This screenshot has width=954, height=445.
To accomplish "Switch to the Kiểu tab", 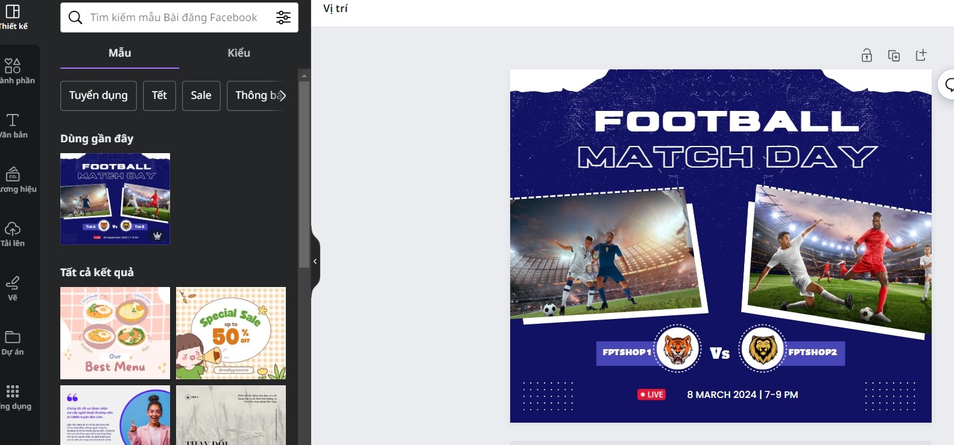I will click(239, 53).
